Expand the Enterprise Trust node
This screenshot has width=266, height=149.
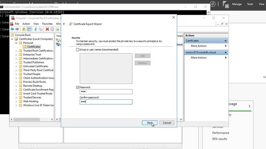pos(16,55)
